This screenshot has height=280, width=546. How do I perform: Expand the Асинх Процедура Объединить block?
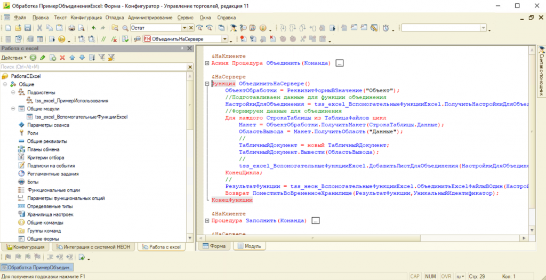(x=207, y=63)
